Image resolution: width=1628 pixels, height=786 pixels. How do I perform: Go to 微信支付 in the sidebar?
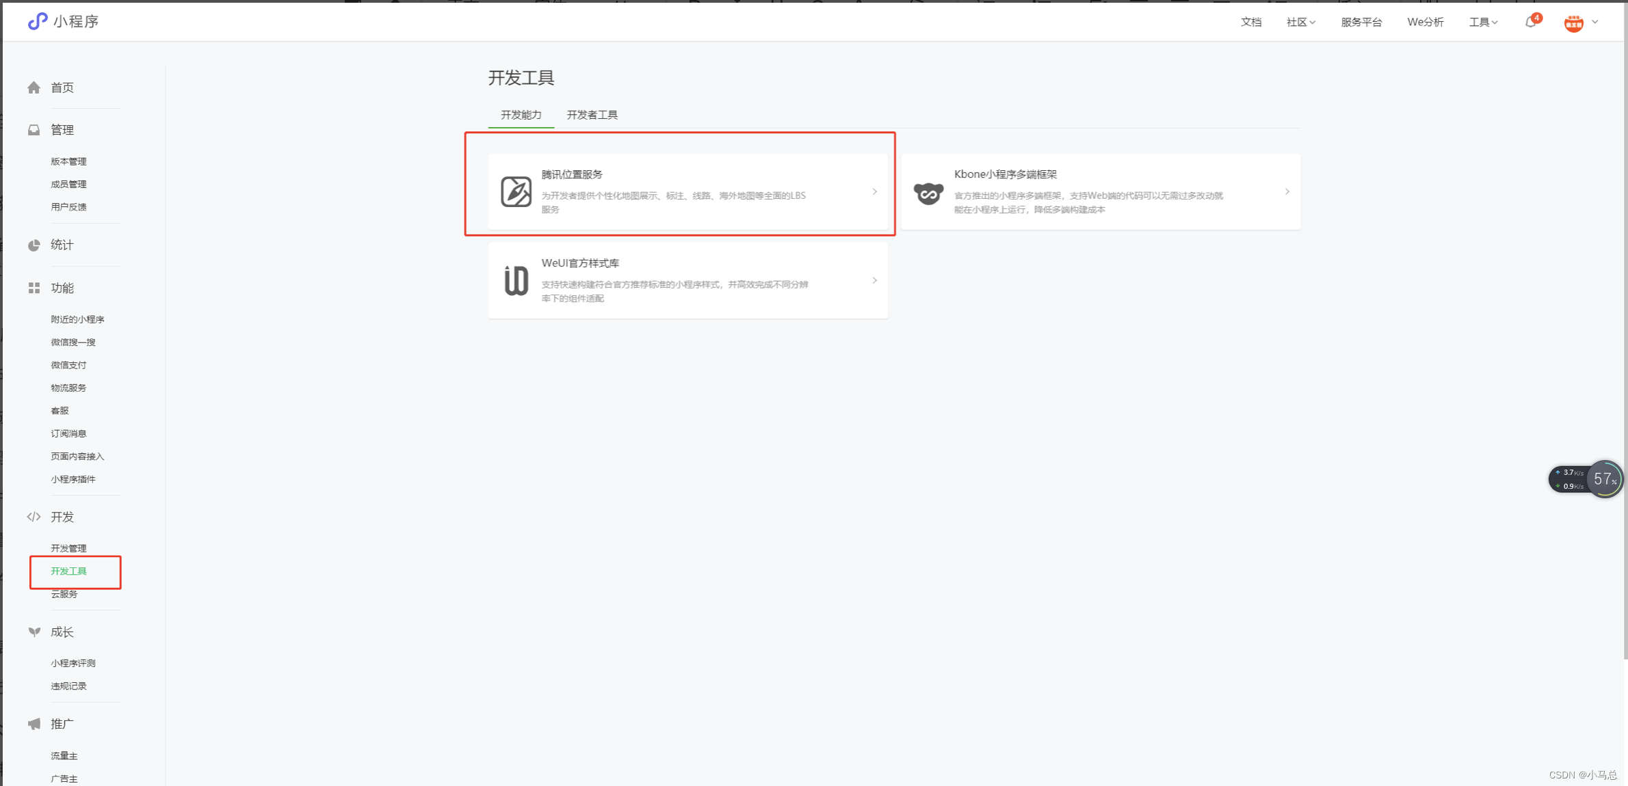coord(68,365)
